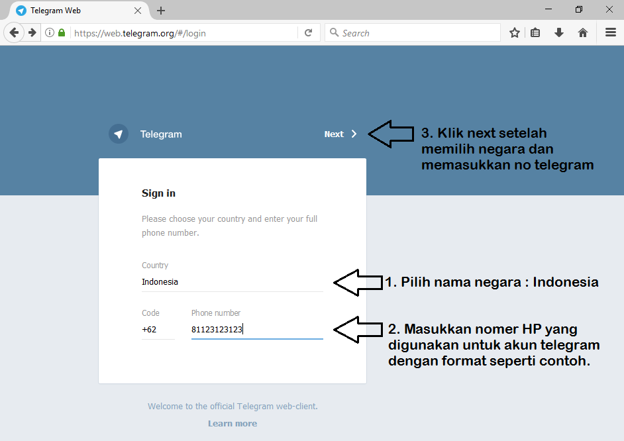Click the 'Phone number' label

pyautogui.click(x=216, y=313)
